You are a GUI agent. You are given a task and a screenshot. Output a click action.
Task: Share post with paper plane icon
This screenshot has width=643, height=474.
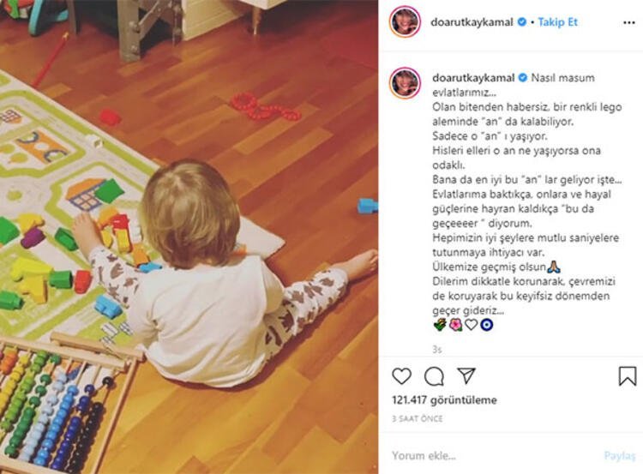[466, 375]
